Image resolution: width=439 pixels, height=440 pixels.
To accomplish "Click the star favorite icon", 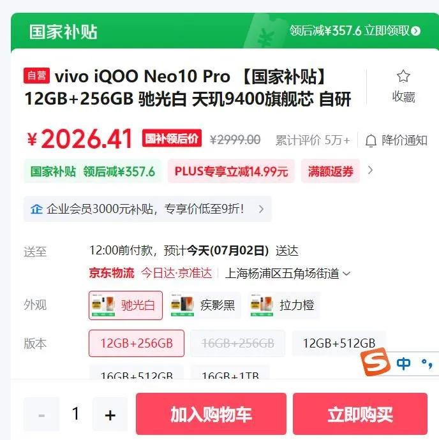I will (x=403, y=76).
